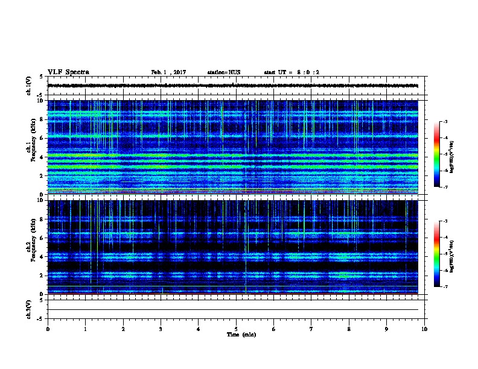Image resolution: width=478 pixels, height=369 pixels.
Task: Click time-axis tick label "5"
Action: (x=236, y=329)
